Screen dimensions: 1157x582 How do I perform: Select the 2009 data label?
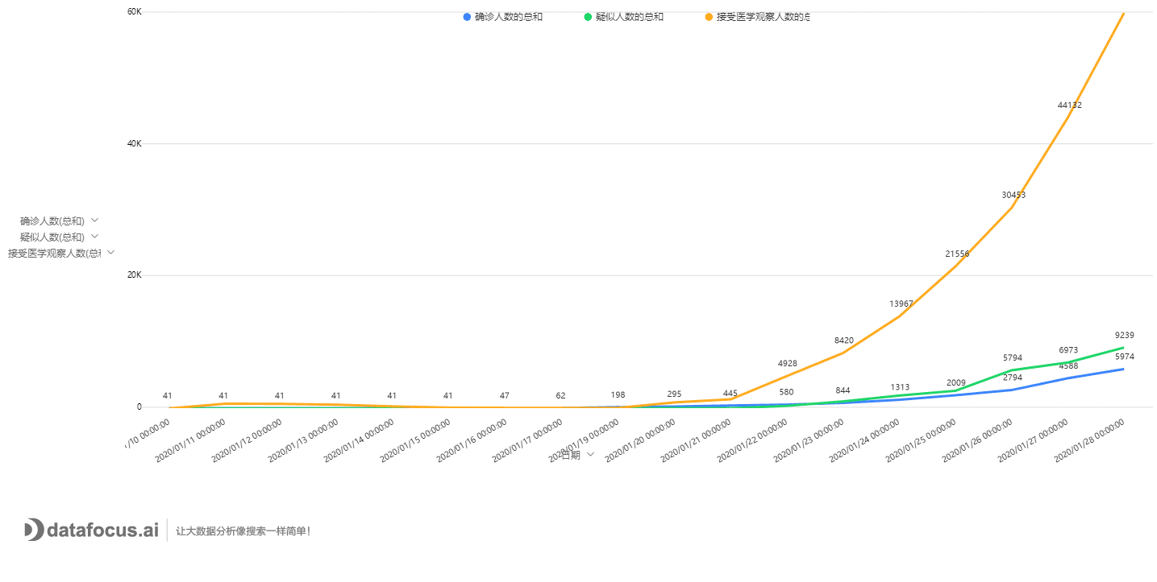click(x=956, y=382)
